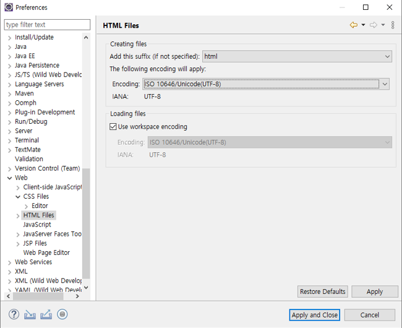This screenshot has width=402, height=328.
Task: Click the tree scroll right arrow
Action: tap(77, 296)
